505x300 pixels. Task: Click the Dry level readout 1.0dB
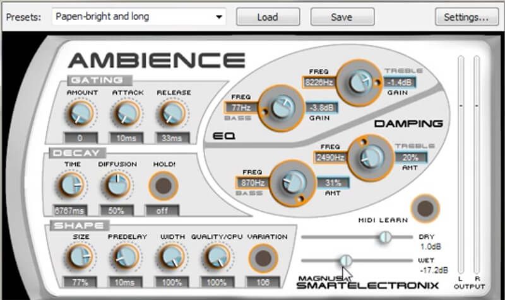click(x=431, y=246)
